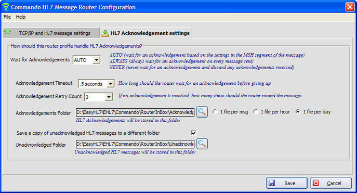Click 'Acknowledgement Retry Count' label
This screenshot has height=193, width=357.
pos(48,96)
